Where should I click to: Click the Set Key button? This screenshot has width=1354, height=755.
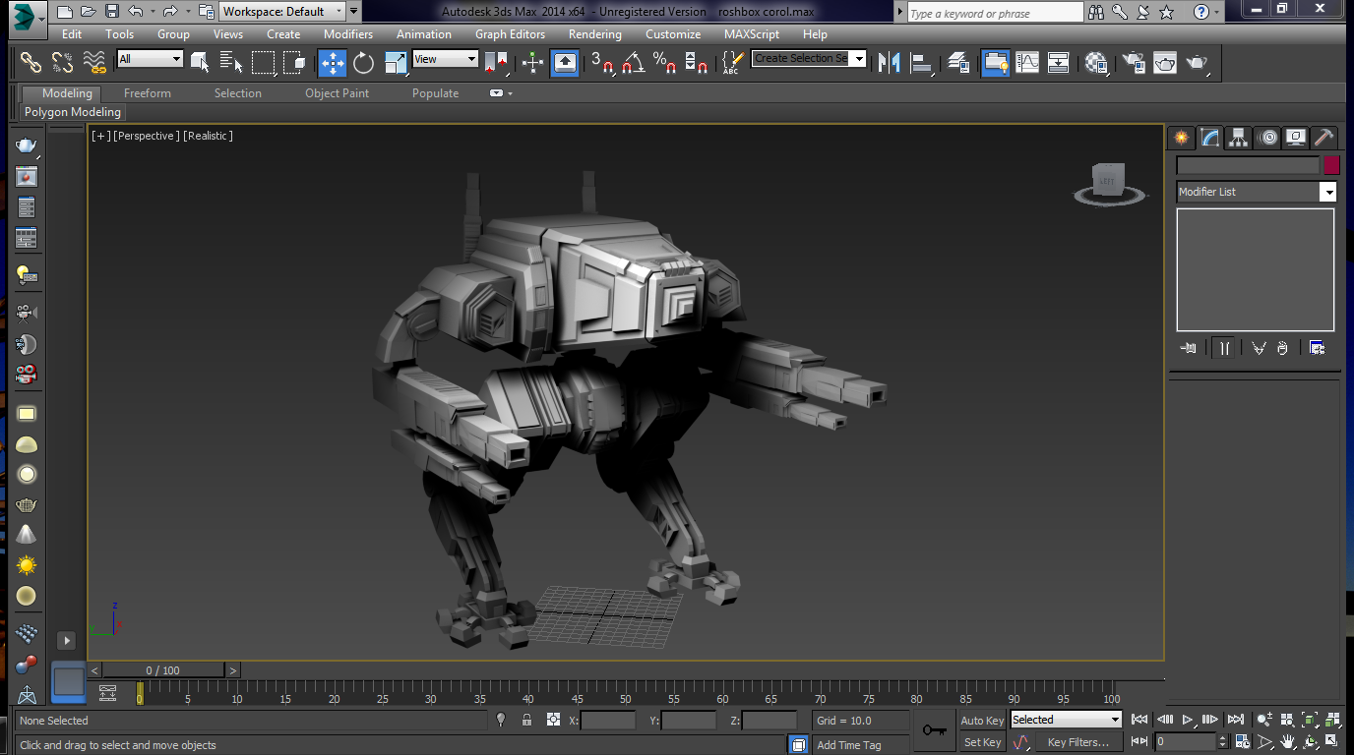(x=982, y=742)
